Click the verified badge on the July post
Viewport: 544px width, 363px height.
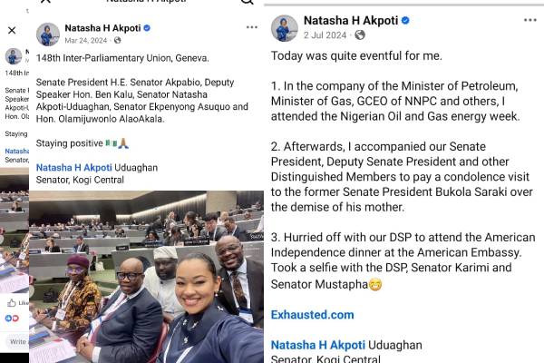[x=405, y=20]
